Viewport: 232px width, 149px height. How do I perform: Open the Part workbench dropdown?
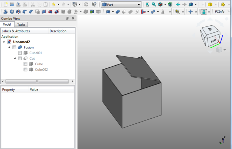(x=121, y=4)
